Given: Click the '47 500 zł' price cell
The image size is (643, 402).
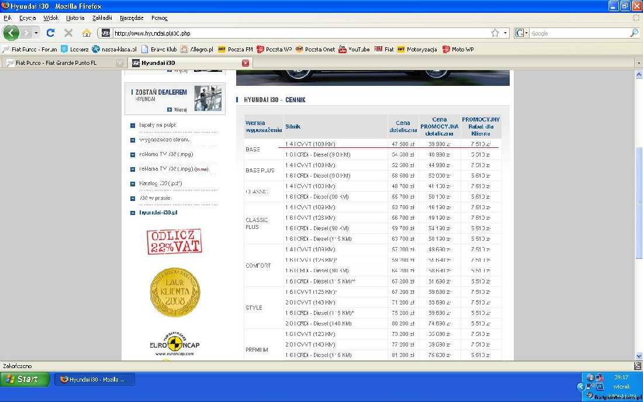Looking at the screenshot, I should [x=403, y=144].
